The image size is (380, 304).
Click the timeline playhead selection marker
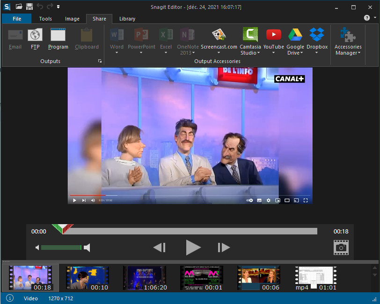[63, 229]
